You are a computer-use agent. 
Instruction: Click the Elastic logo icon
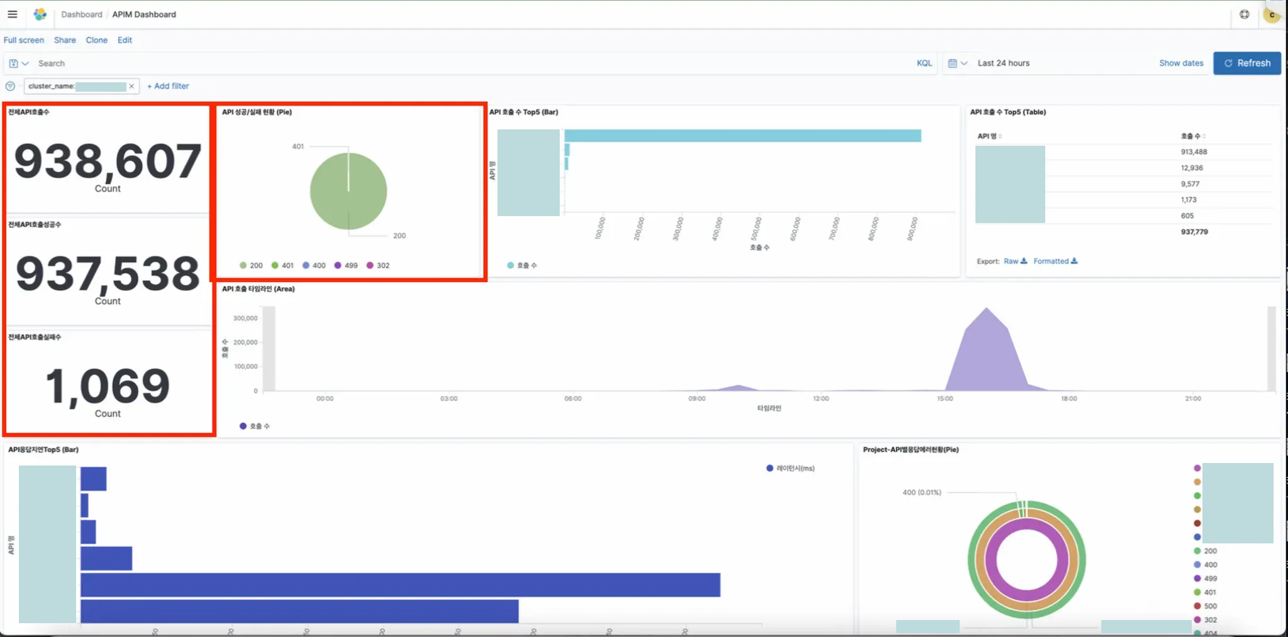click(x=40, y=14)
